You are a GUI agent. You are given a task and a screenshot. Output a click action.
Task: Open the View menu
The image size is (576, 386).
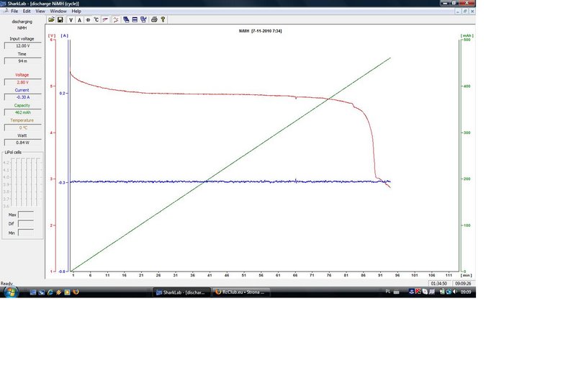40,11
